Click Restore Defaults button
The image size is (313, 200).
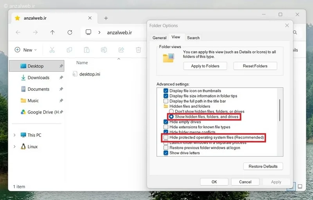click(263, 166)
